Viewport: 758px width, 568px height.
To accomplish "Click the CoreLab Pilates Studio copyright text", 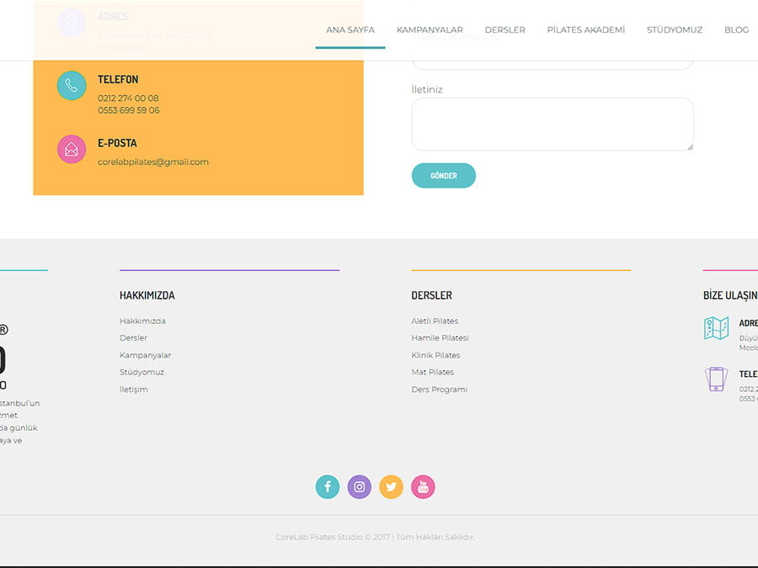I will (375, 537).
